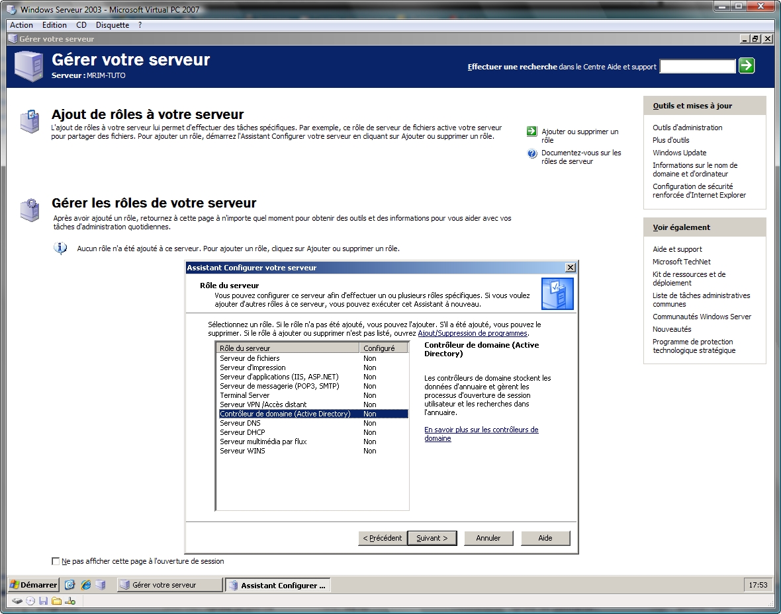
Task: Click the first quick launch icon next to Démarrer
Action: (69, 585)
